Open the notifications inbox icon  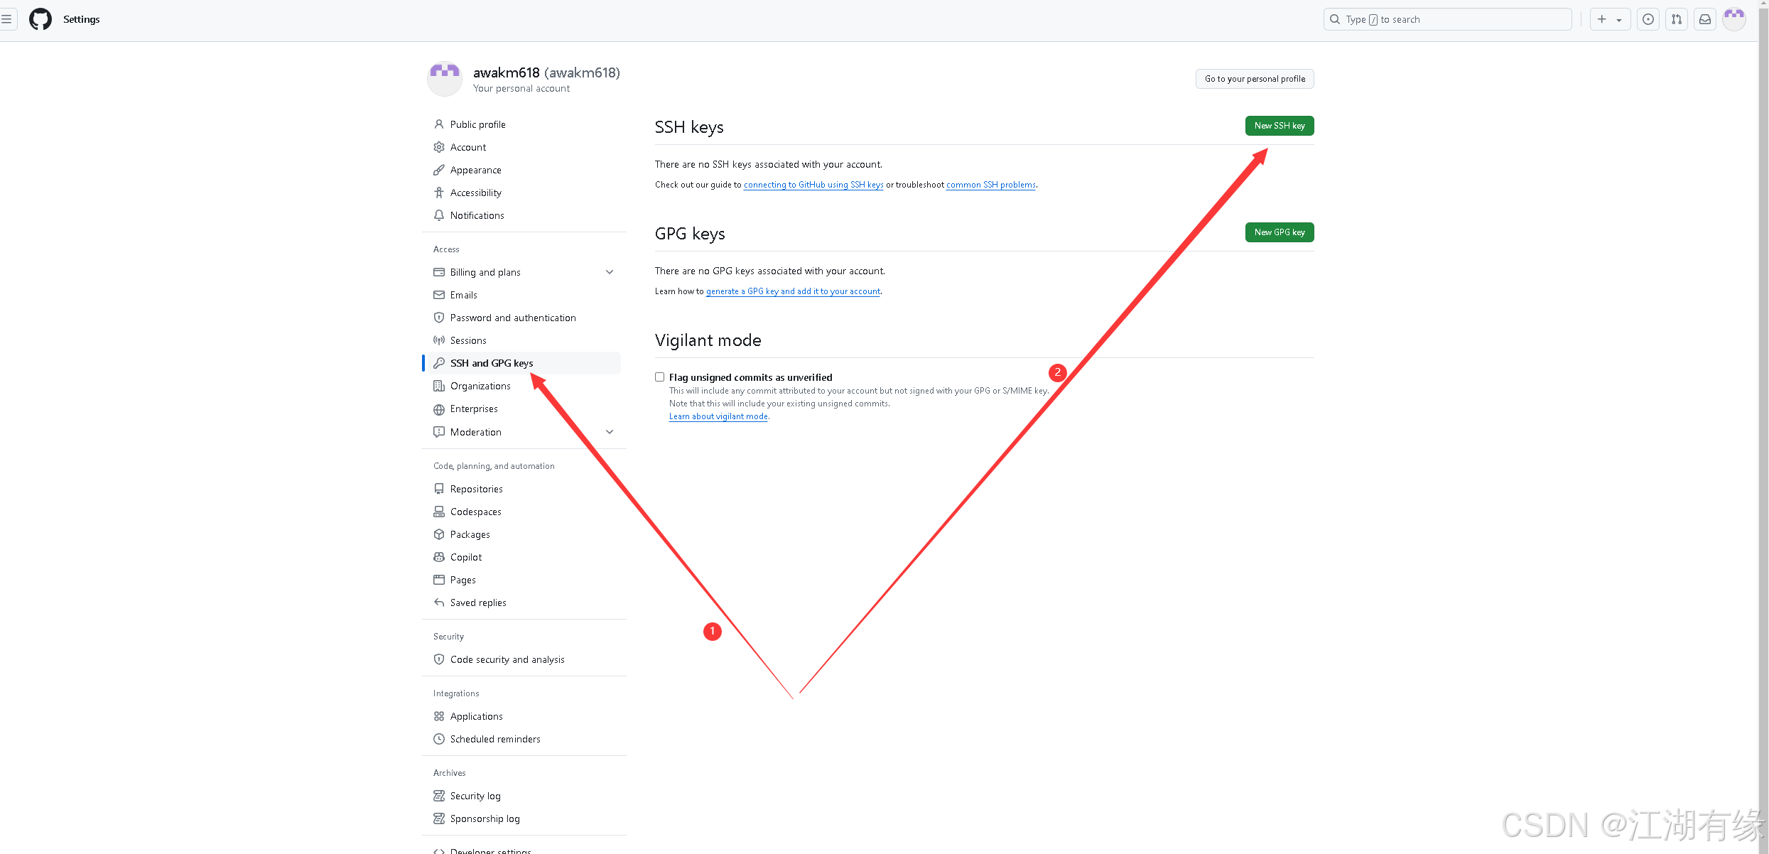point(1705,19)
